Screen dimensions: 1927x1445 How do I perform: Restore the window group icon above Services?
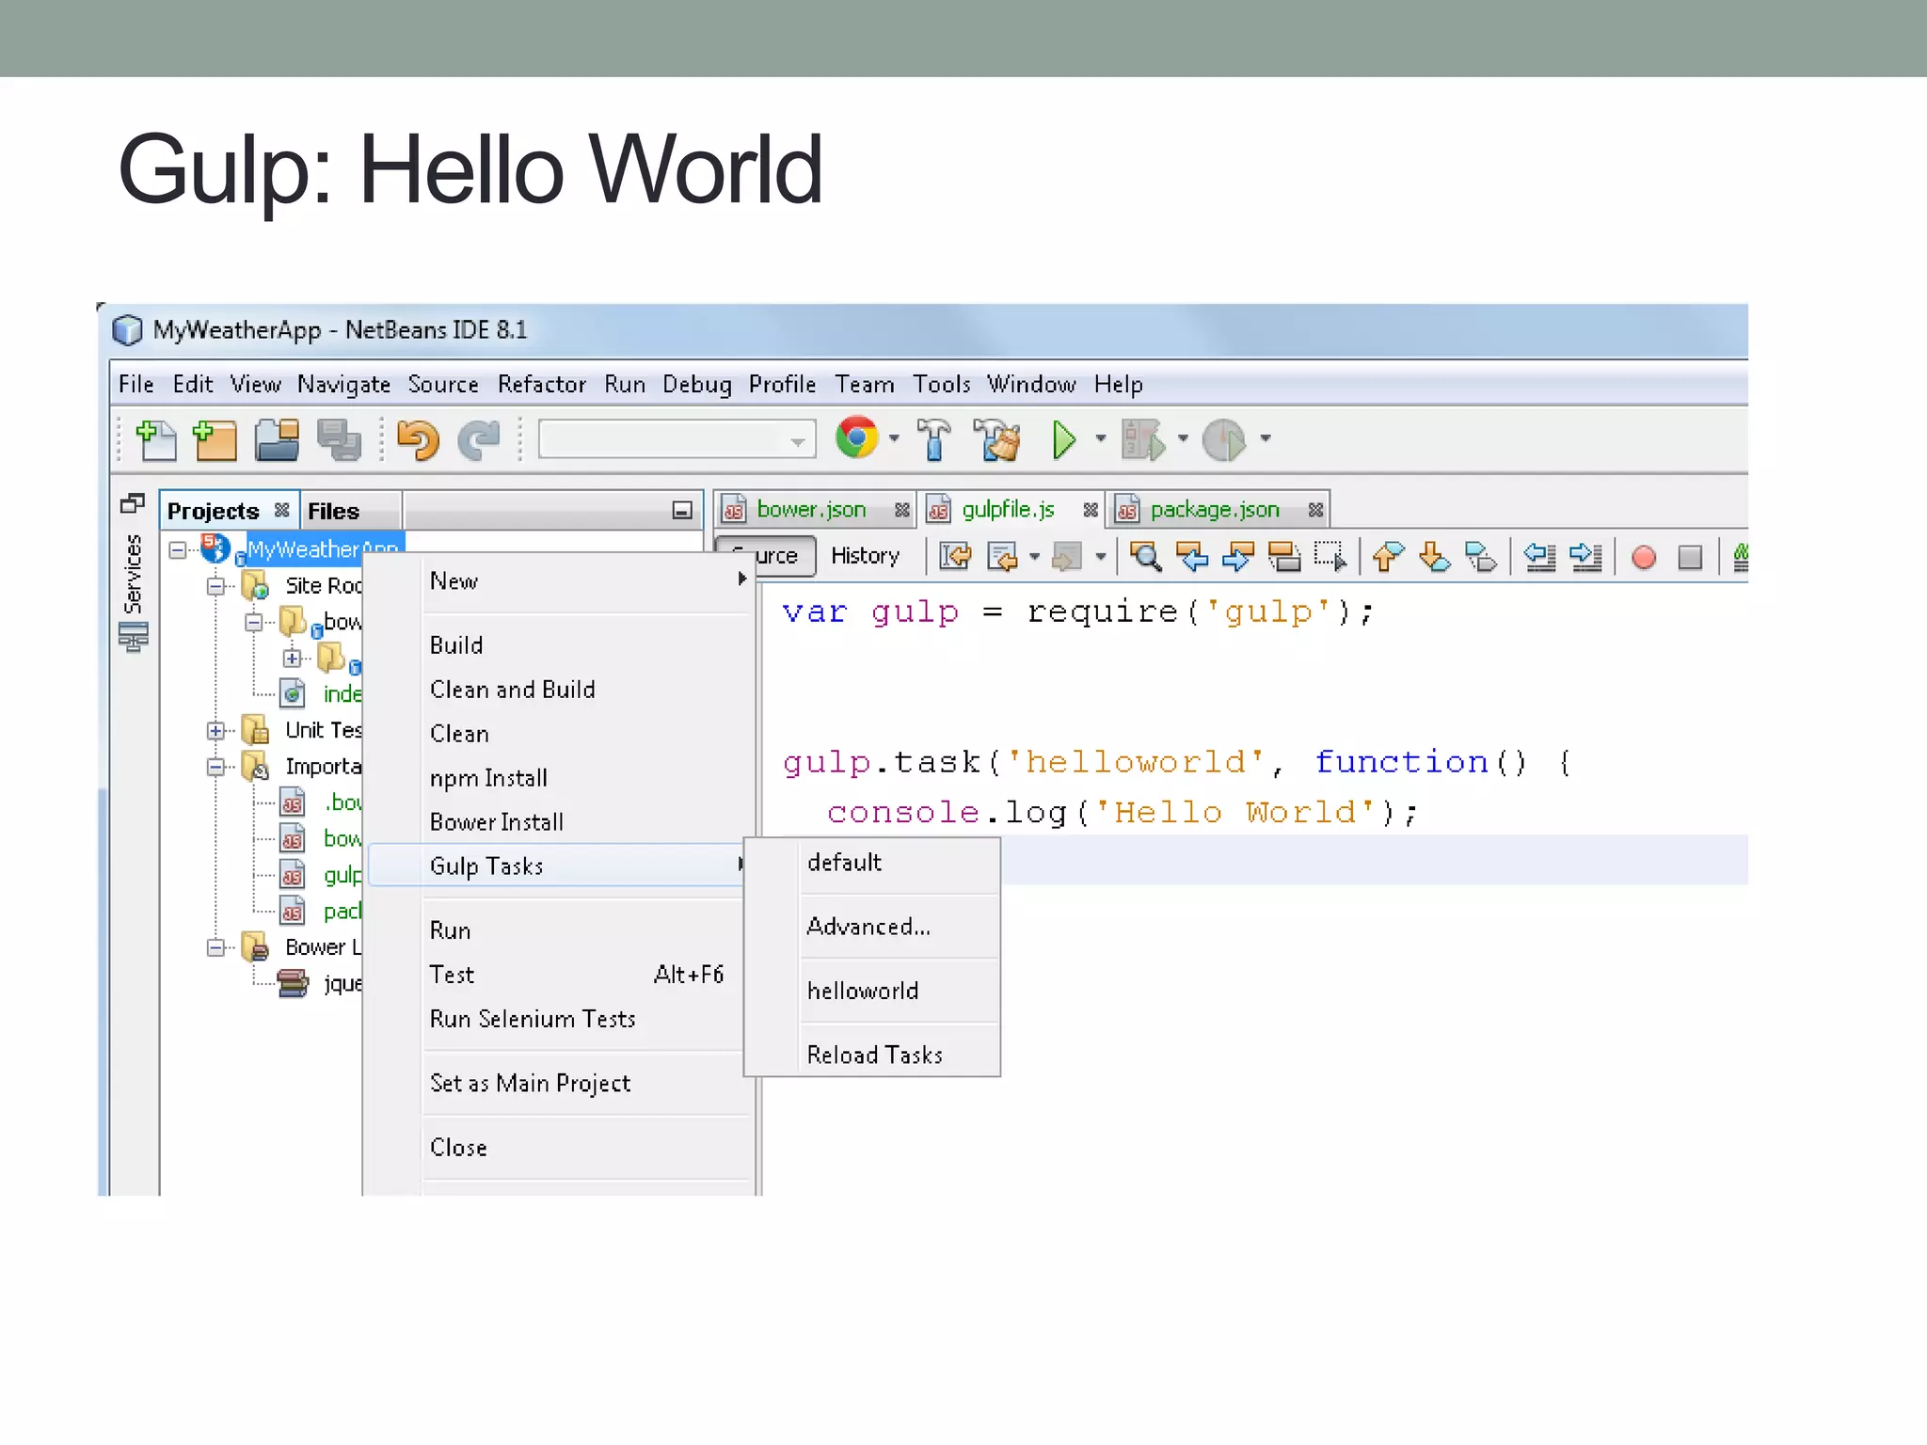click(133, 504)
